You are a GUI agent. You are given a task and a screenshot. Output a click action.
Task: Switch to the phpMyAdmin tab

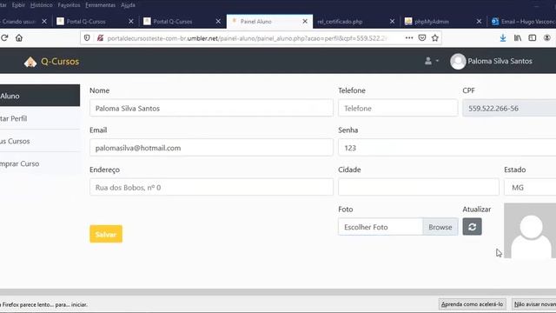[443, 21]
